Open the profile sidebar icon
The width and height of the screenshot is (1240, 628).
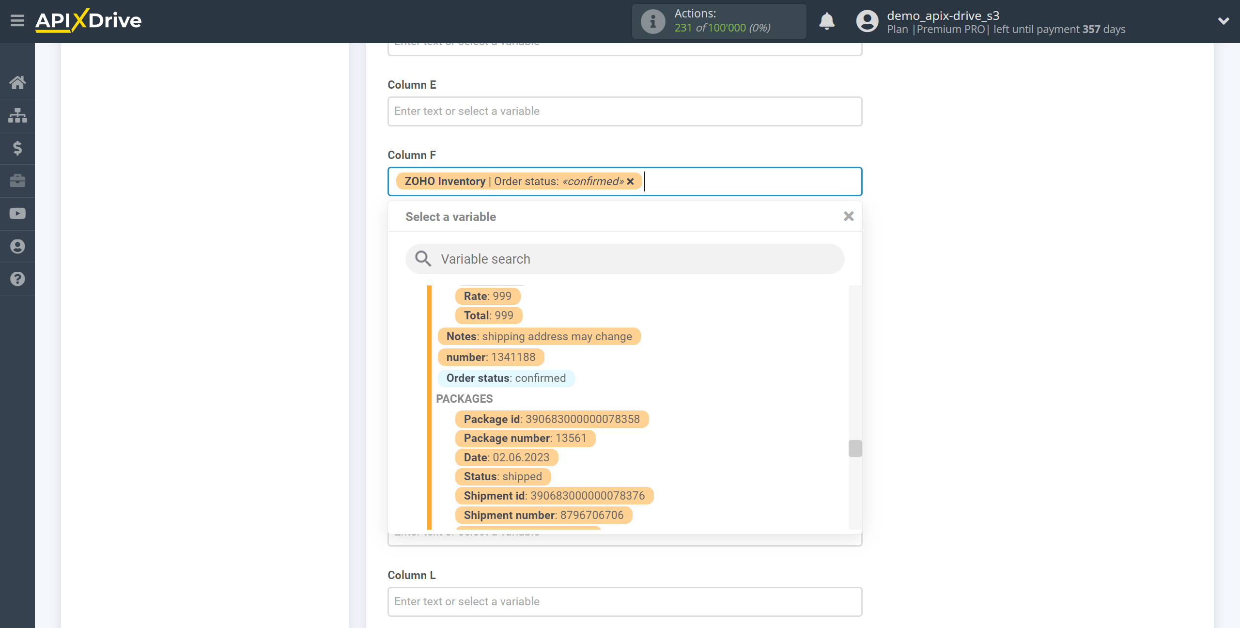[17, 247]
